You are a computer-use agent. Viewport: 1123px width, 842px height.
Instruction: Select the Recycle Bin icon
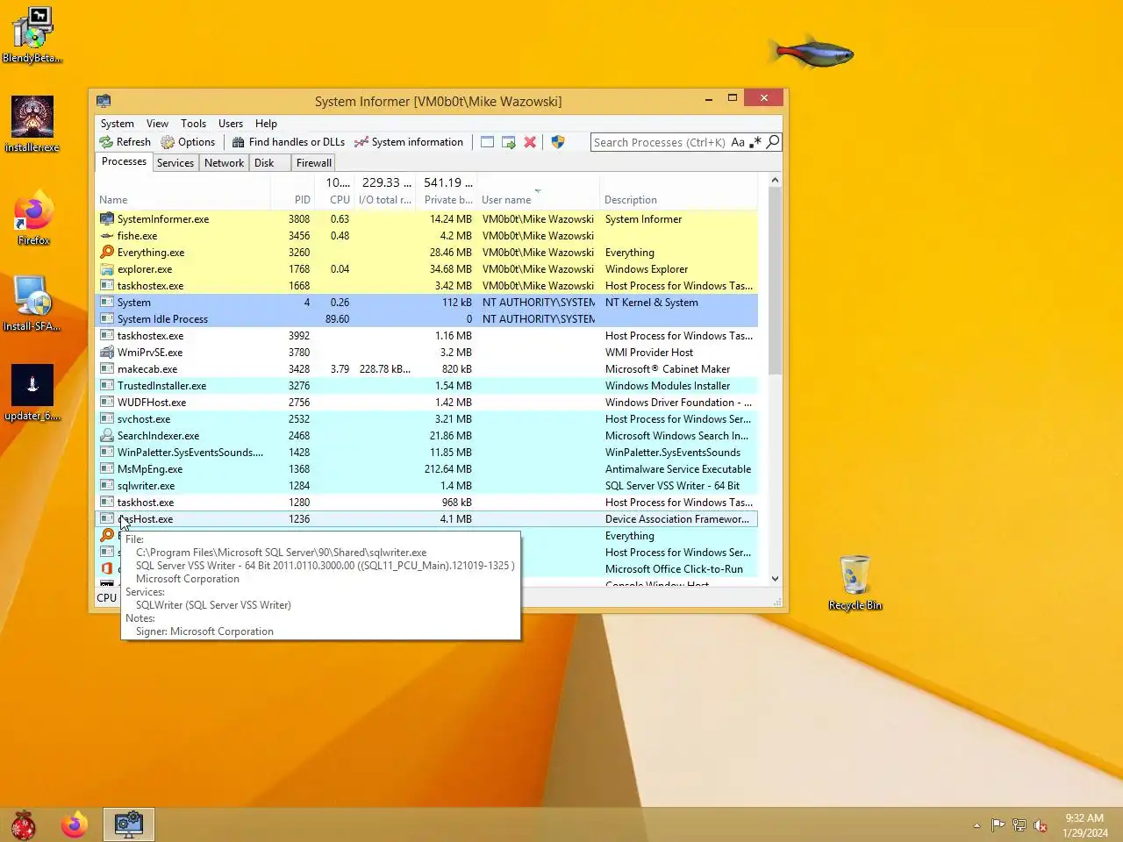pos(855,582)
